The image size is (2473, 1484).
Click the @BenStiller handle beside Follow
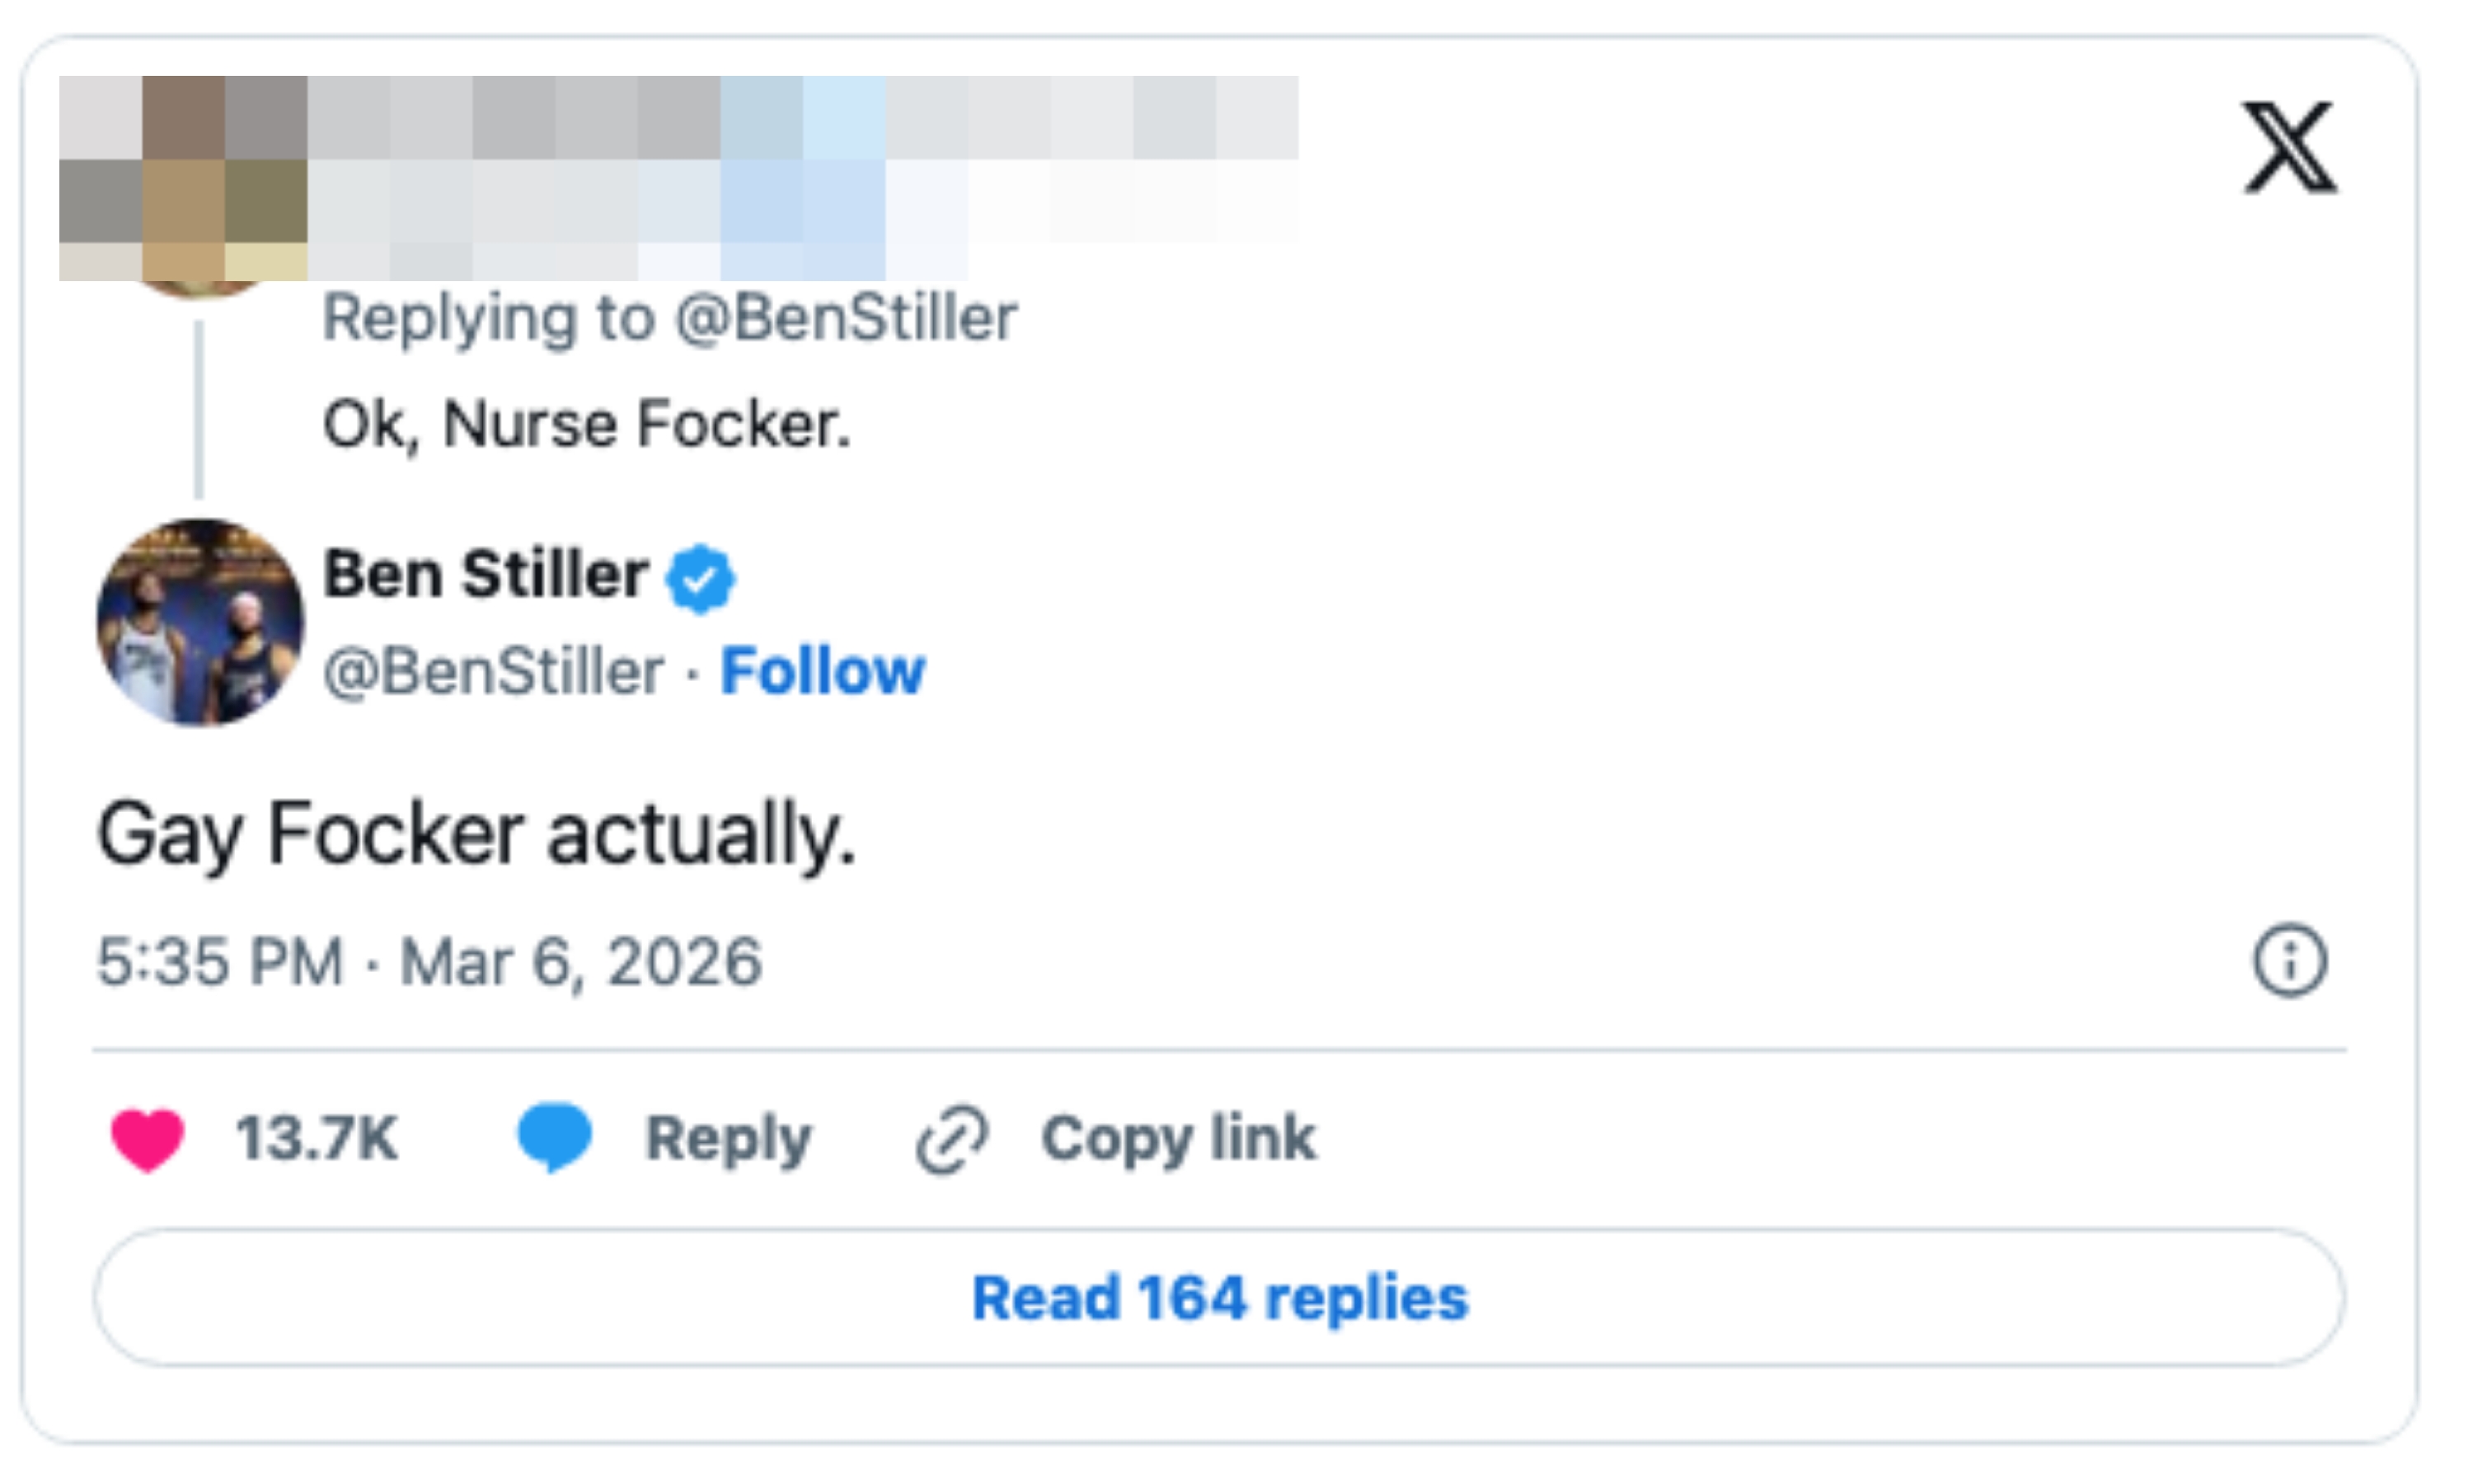494,670
